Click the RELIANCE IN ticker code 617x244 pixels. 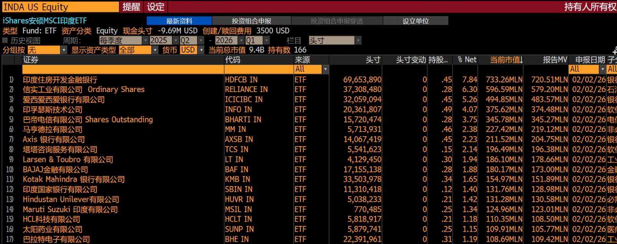pyautogui.click(x=246, y=89)
